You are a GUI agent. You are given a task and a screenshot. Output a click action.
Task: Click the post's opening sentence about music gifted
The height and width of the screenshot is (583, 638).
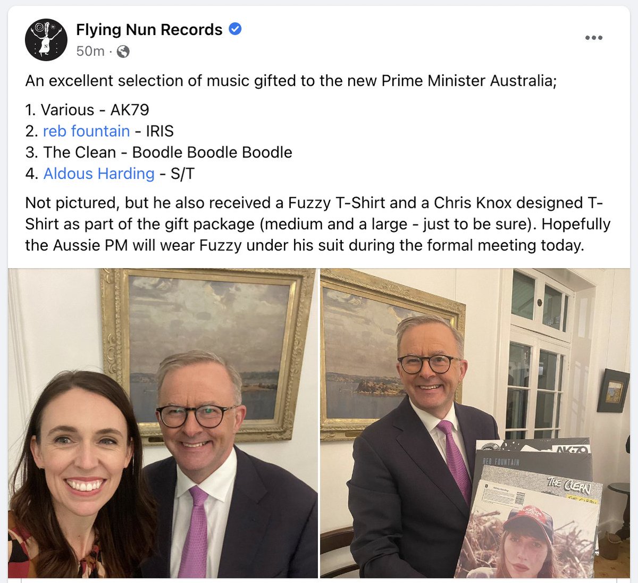(x=291, y=81)
